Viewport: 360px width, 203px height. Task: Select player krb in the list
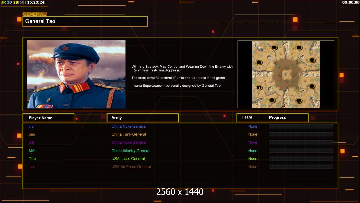click(x=31, y=142)
